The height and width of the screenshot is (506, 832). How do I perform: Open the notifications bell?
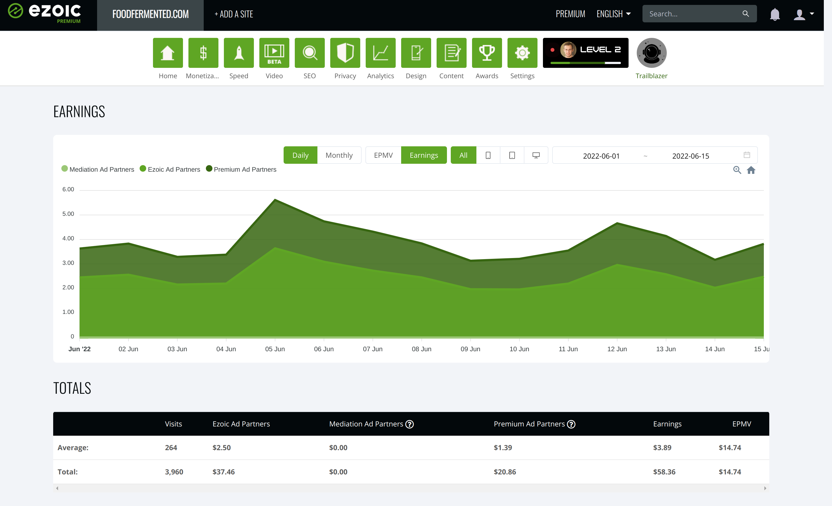point(775,14)
